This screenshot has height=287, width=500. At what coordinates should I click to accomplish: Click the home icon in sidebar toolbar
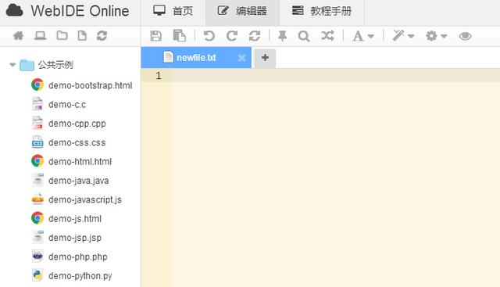[19, 35]
